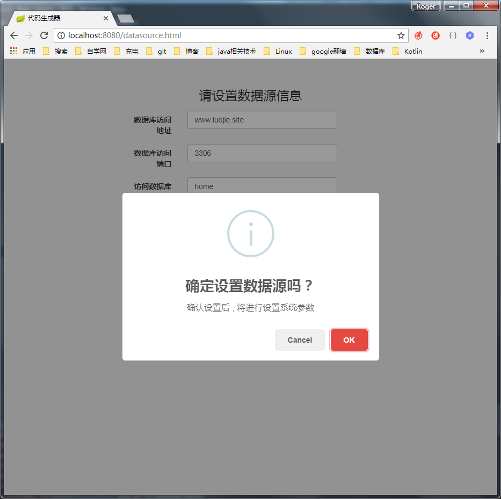Open the 搜索 bookmark folder
501x499 pixels.
tap(55, 51)
